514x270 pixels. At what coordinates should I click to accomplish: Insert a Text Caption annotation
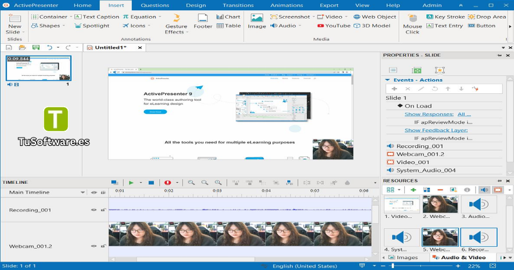97,17
